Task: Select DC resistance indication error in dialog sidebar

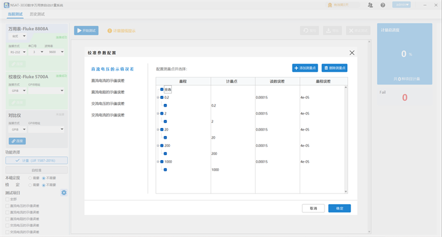Action: point(108,92)
